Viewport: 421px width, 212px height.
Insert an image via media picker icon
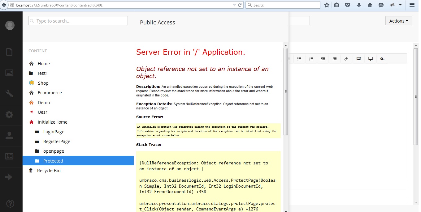(x=358, y=59)
